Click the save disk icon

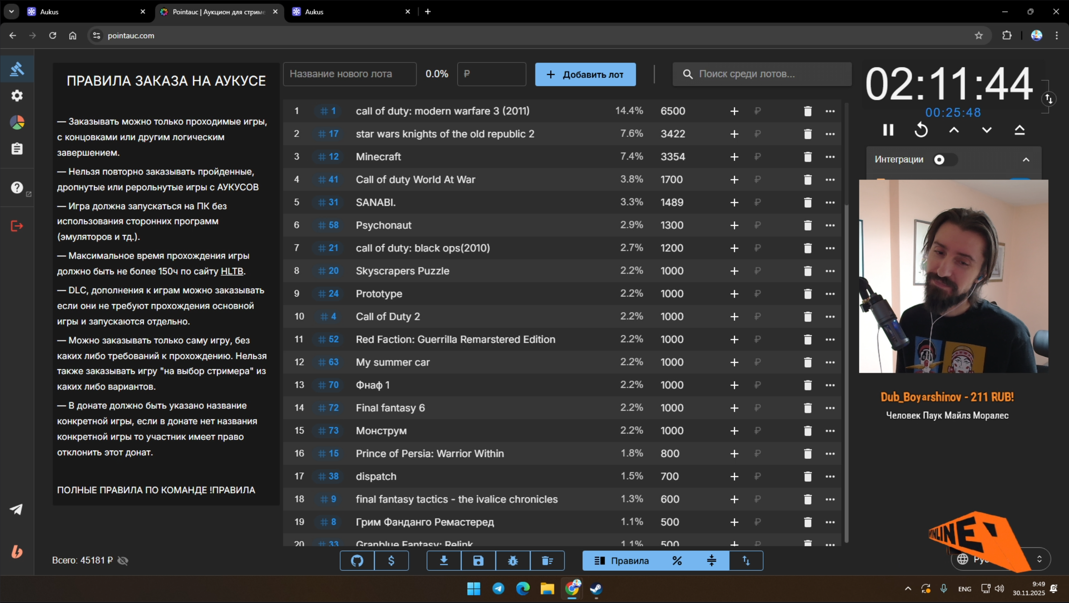478,561
